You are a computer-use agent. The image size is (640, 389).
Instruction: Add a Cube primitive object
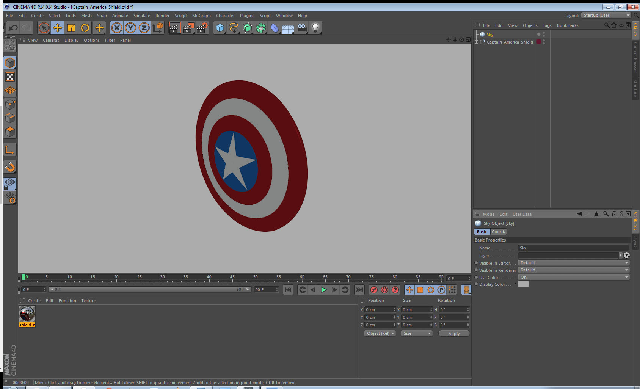[220, 28]
